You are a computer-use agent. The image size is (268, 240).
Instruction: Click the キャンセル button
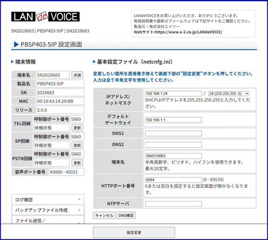tap(104, 215)
